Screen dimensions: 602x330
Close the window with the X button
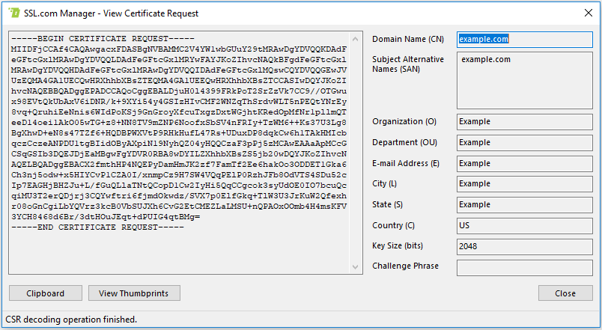coord(584,13)
